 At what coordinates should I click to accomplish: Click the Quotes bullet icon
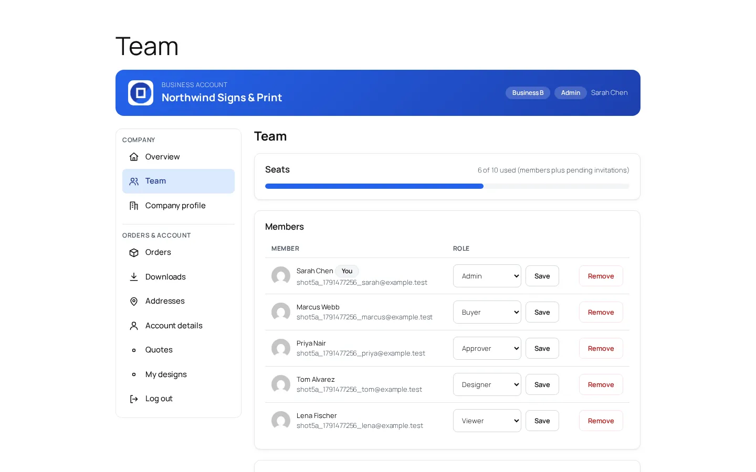134,350
